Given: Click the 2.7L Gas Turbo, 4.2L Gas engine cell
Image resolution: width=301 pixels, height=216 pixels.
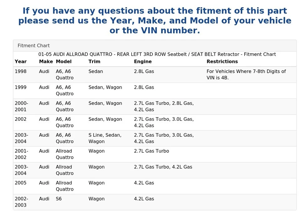Looking at the screenshot, I should 163,167.
